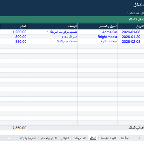
Task: Click the العميل / المصدر header cell
Action: tap(98, 26)
